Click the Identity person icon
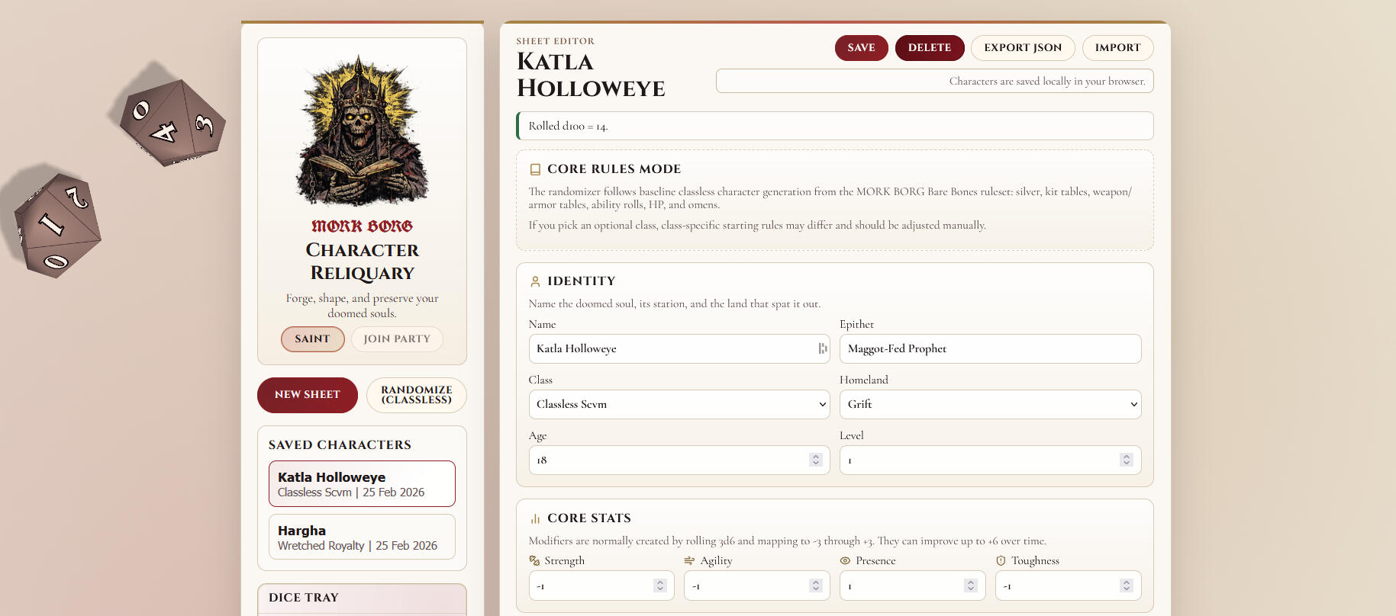Image resolution: width=1396 pixels, height=616 pixels. (535, 281)
